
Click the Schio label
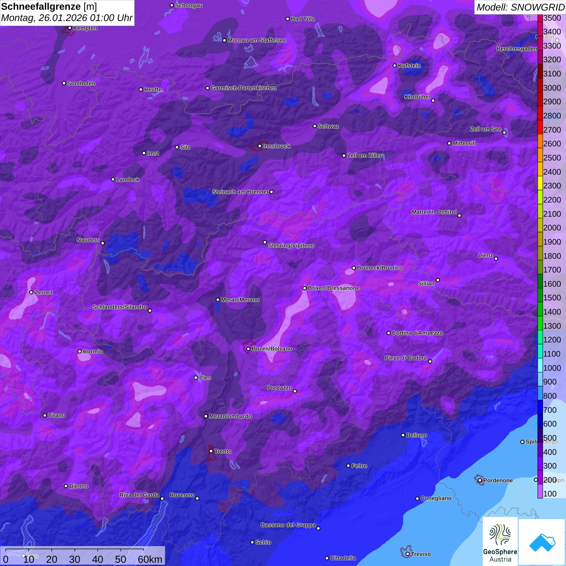[263, 542]
